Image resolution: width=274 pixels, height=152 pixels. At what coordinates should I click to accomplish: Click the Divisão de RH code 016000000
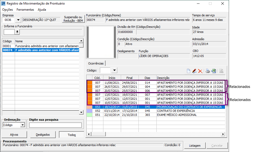(x=126, y=32)
